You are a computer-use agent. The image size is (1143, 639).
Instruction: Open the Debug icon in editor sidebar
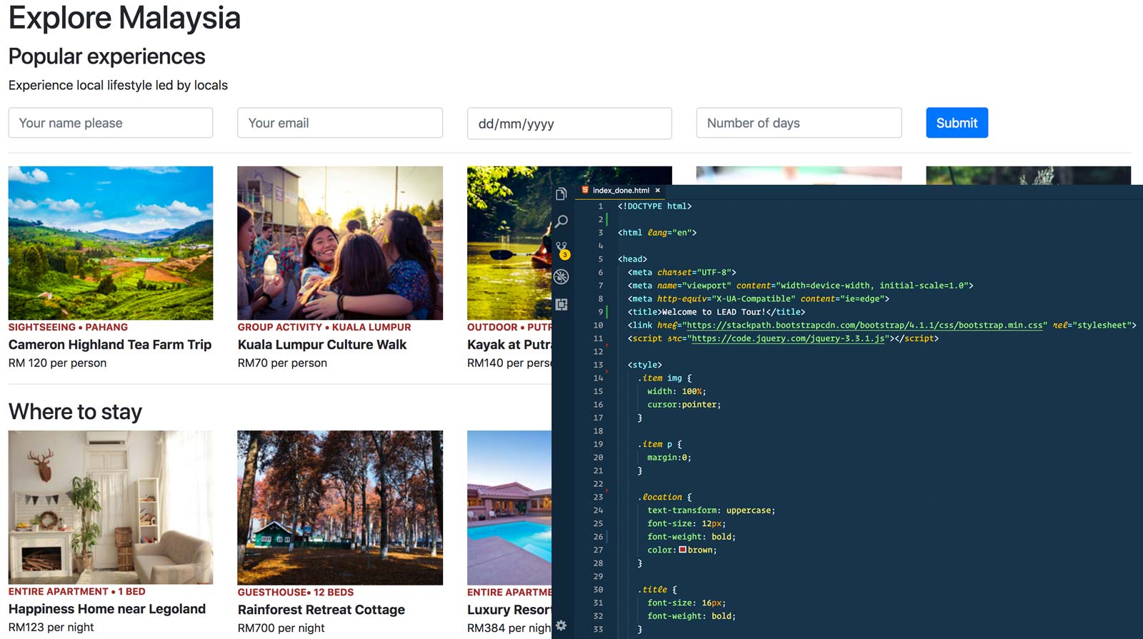point(561,277)
